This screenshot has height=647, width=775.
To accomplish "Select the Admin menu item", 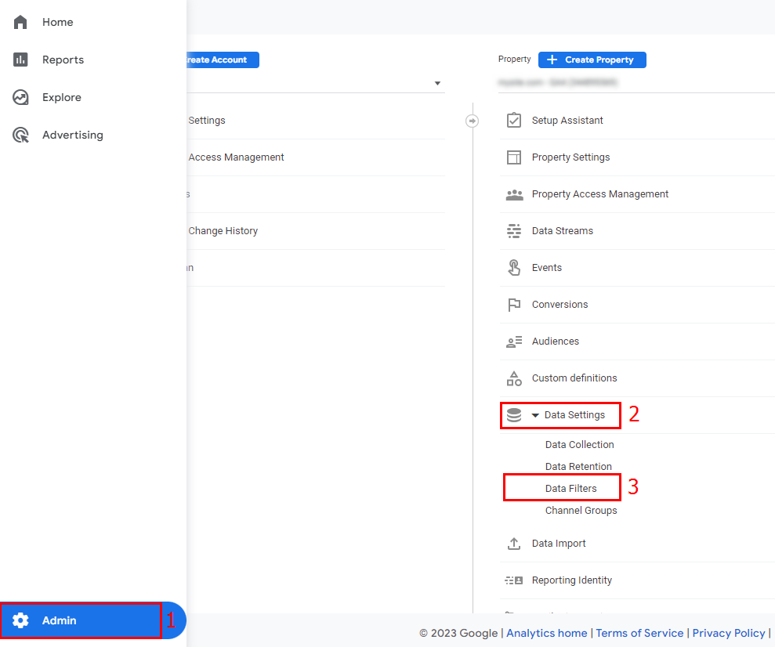I will [93, 620].
